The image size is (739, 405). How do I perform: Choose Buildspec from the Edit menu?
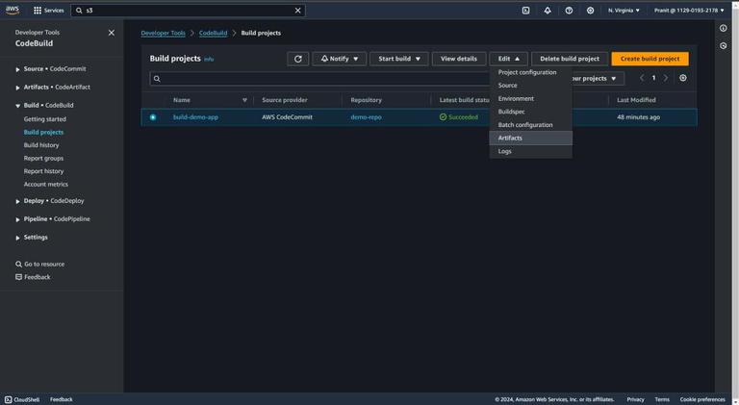tap(531, 112)
